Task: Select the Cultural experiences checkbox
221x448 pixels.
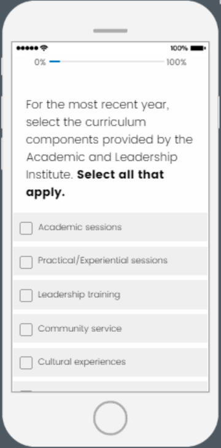Action: (x=26, y=363)
